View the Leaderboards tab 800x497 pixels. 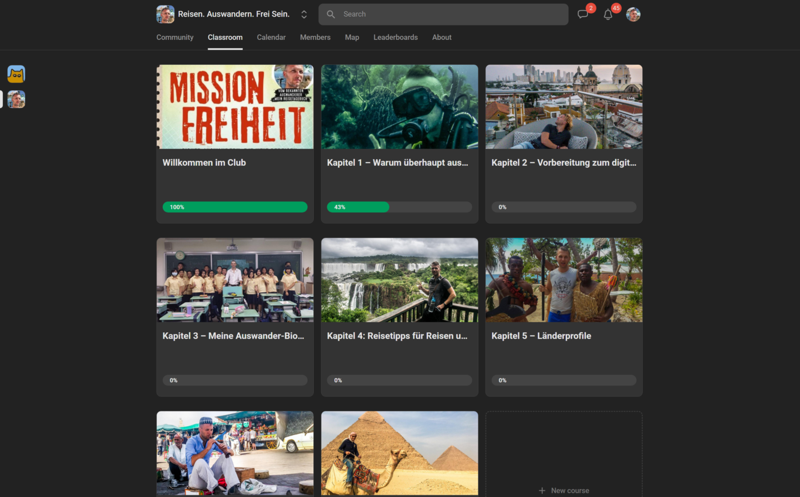(396, 37)
